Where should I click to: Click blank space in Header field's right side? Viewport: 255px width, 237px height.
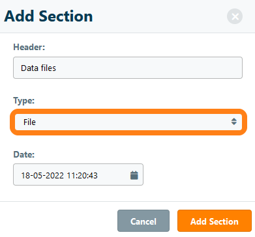(174, 68)
